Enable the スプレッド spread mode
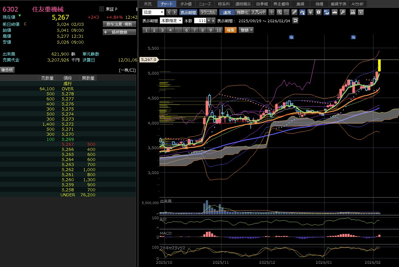This screenshot has height=267, width=399. pos(258,12)
